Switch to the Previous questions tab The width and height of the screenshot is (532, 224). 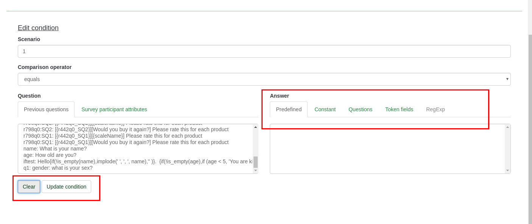(46, 109)
